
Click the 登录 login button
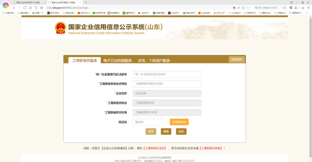(151, 131)
